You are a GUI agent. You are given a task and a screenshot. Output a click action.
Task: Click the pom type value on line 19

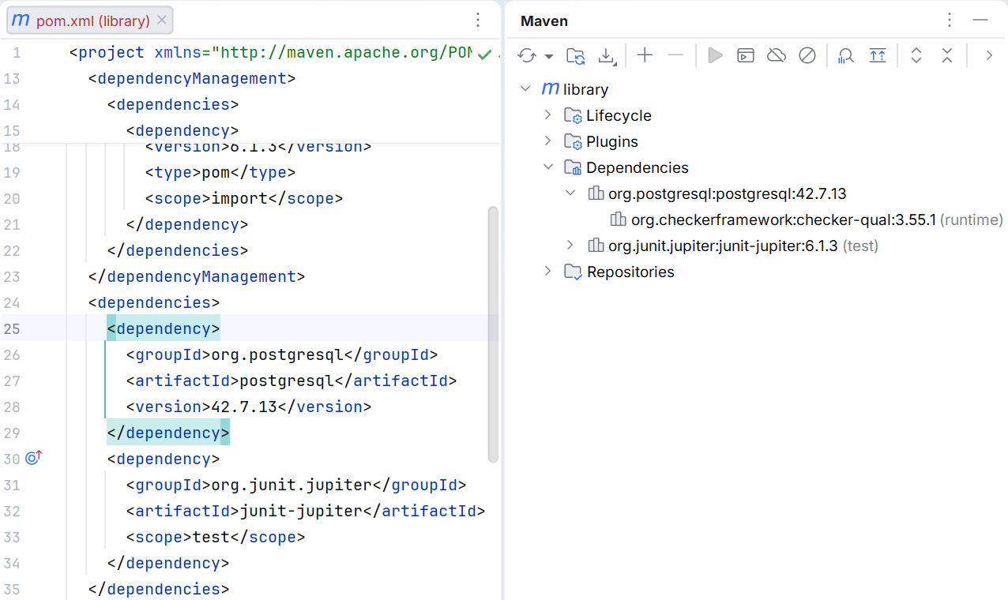coord(216,172)
